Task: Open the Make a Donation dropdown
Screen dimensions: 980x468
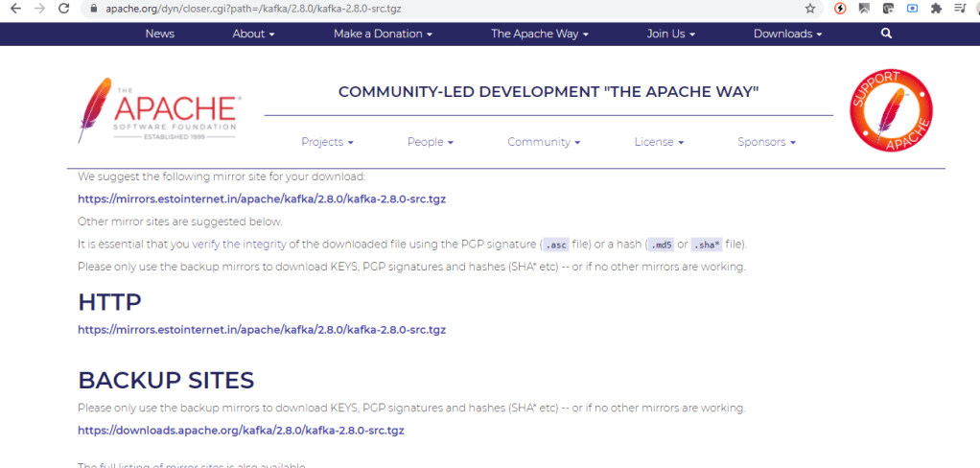Action: click(383, 34)
